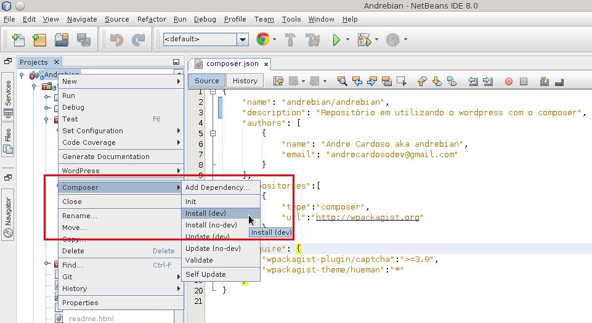Click the Chrome browser run icon
592x323 pixels.
point(263,39)
